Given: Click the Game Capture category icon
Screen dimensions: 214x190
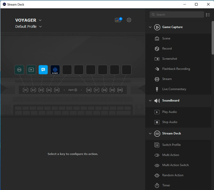Looking at the screenshot, I should click(x=157, y=27).
